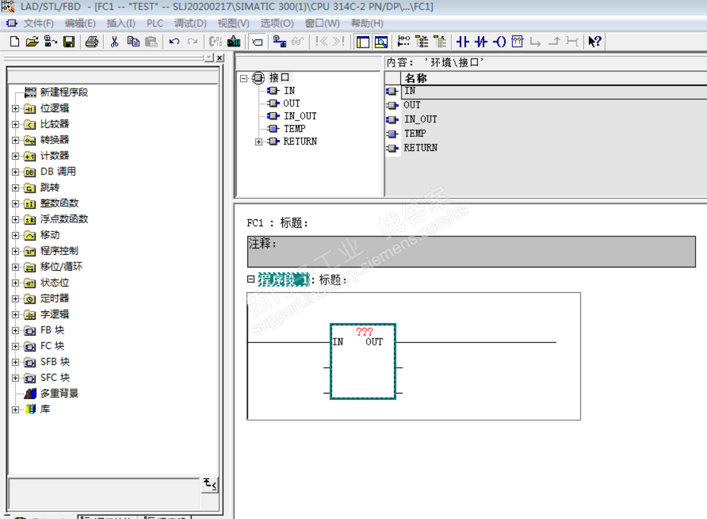Toggle the Overviews panel icon
The image size is (707, 519).
click(x=363, y=42)
